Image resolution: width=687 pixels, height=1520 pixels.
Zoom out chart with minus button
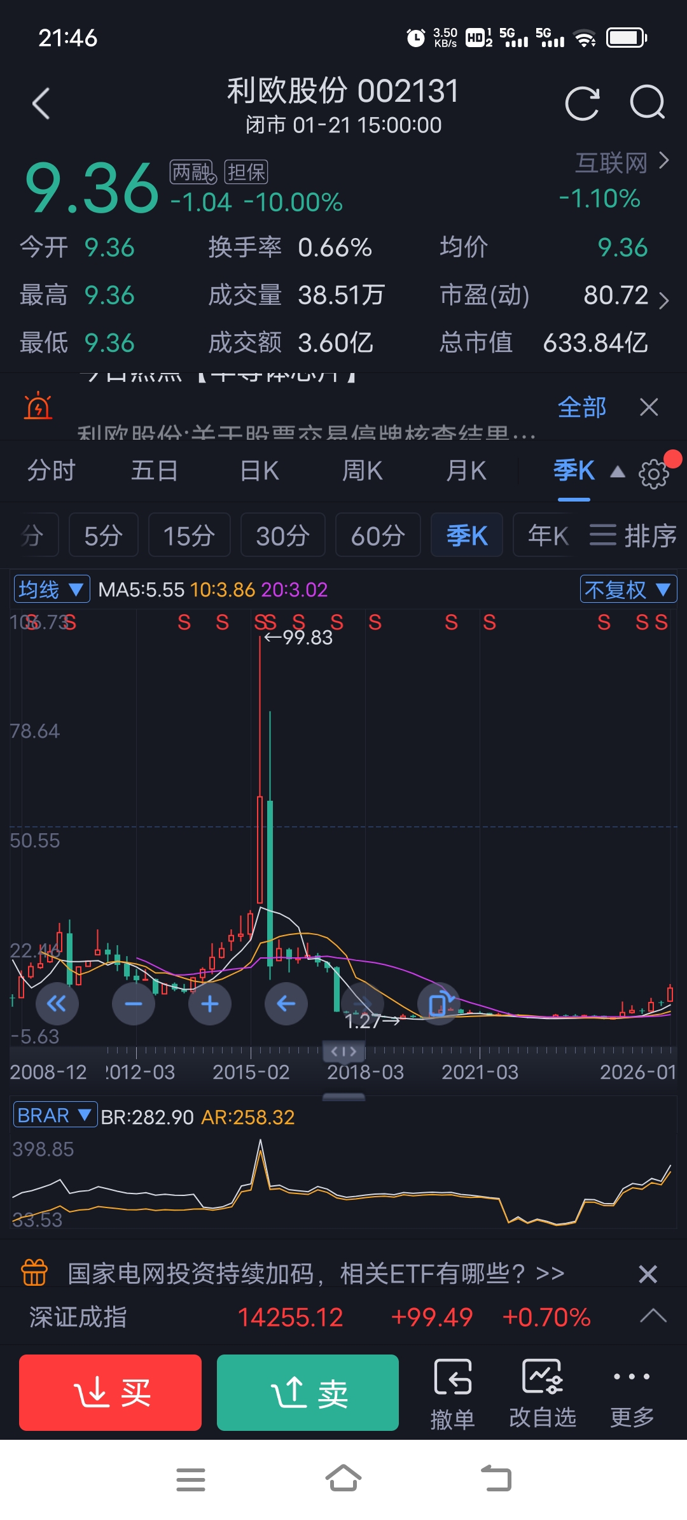(x=134, y=1004)
